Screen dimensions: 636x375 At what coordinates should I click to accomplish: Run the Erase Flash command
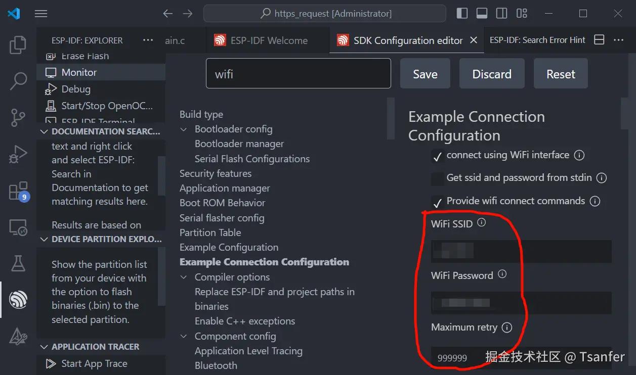pos(101,57)
